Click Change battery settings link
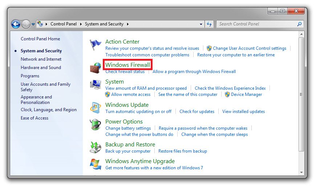The image size is (316, 186). coord(128,128)
